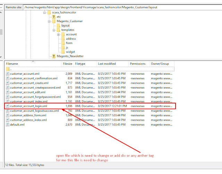Click the widget folder icon
The height and width of the screenshot is (174, 222).
(63, 52)
